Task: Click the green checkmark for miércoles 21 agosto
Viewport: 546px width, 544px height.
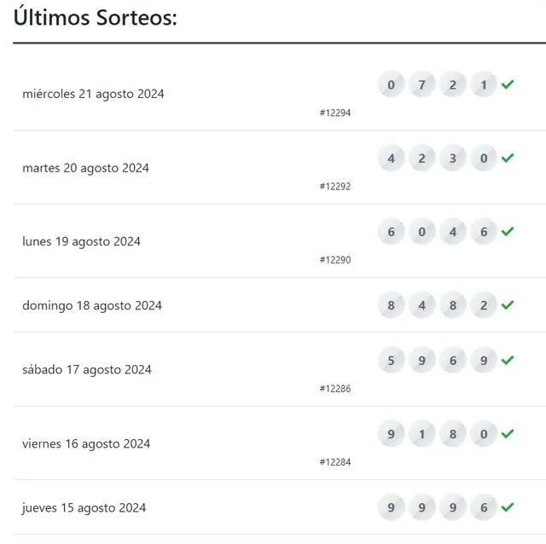Action: coord(508,84)
